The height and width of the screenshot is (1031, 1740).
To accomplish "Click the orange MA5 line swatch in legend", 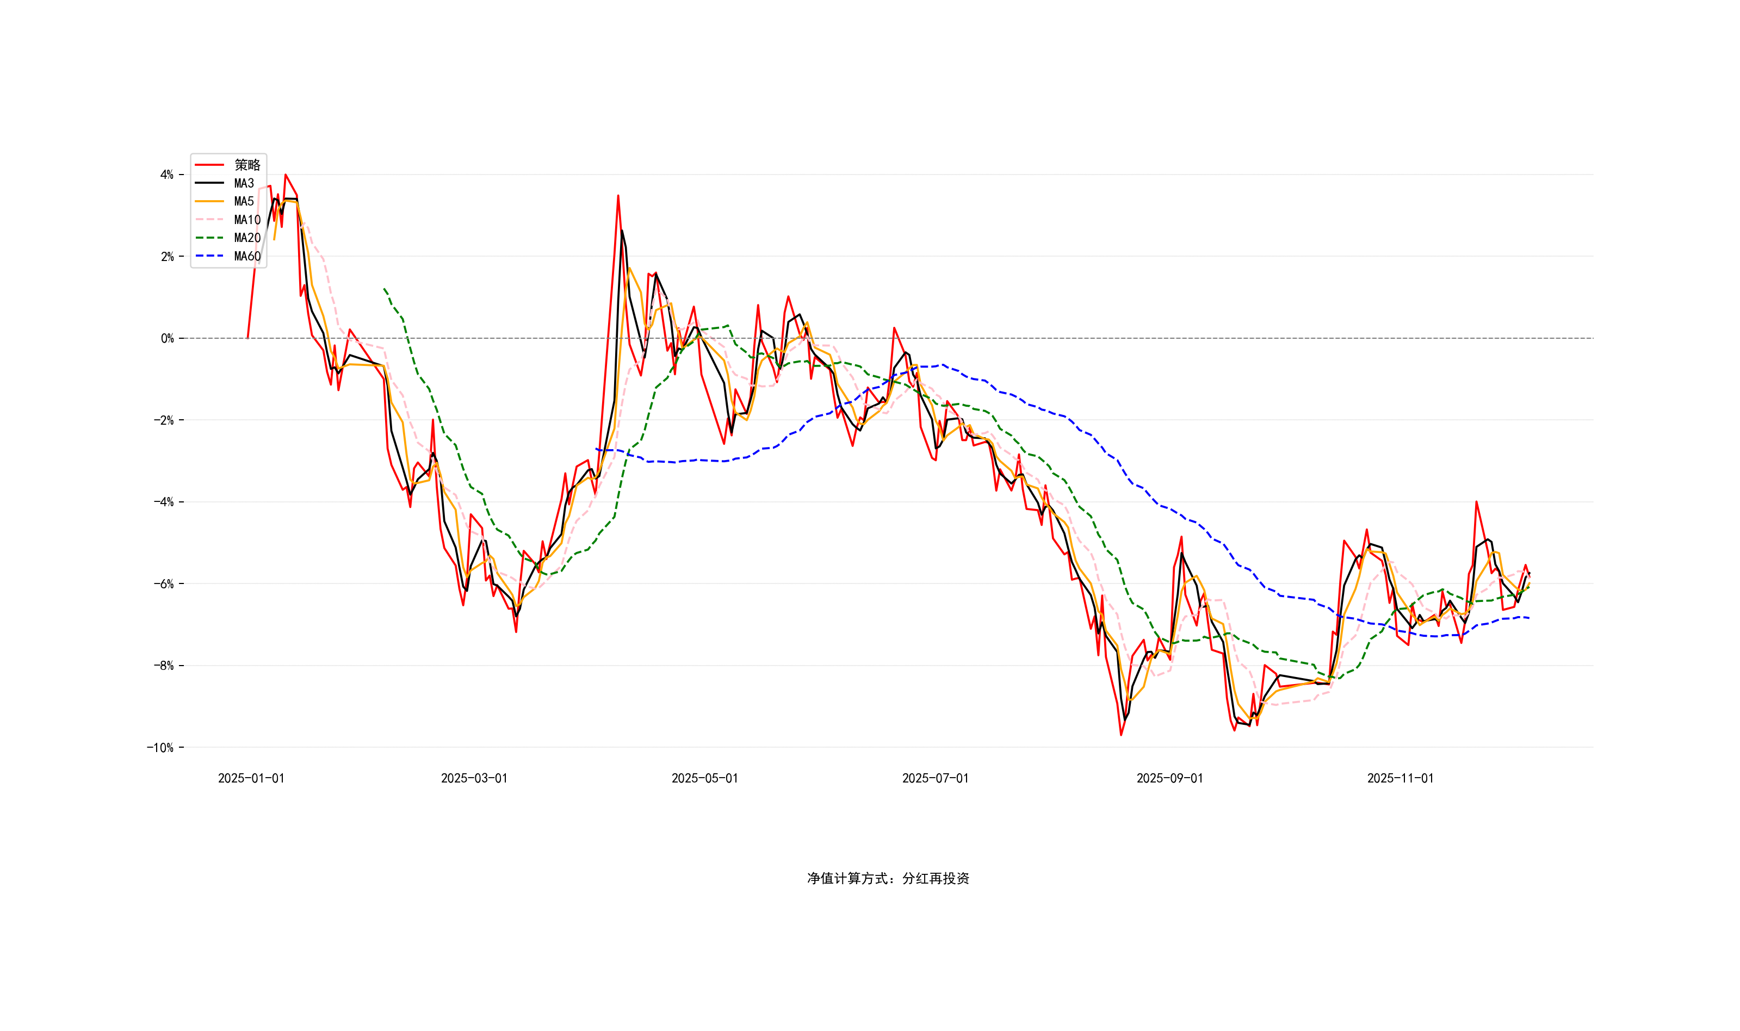I will (209, 202).
